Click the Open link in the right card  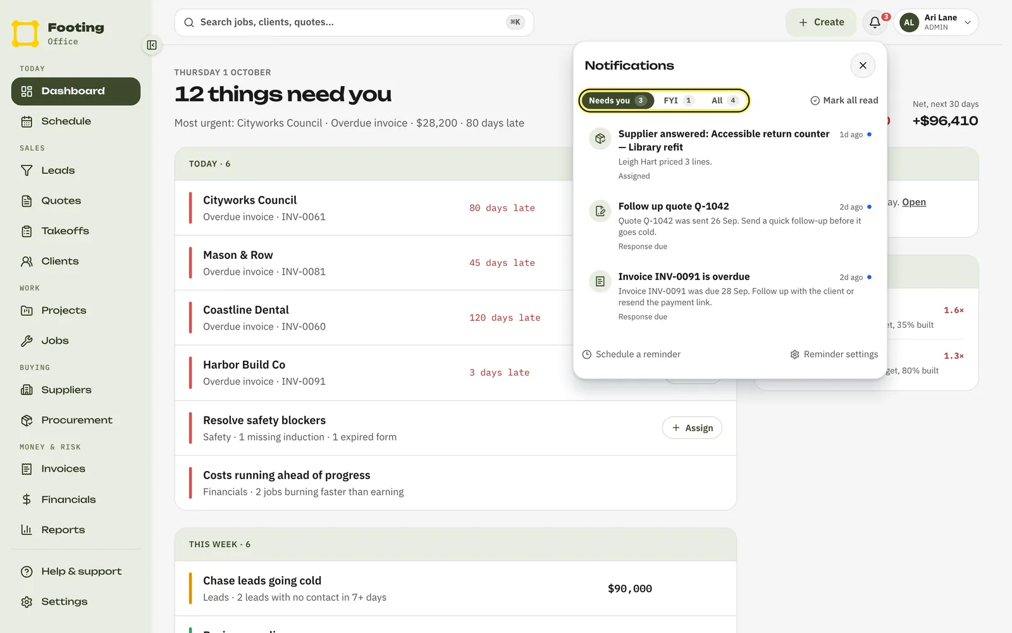click(x=914, y=203)
